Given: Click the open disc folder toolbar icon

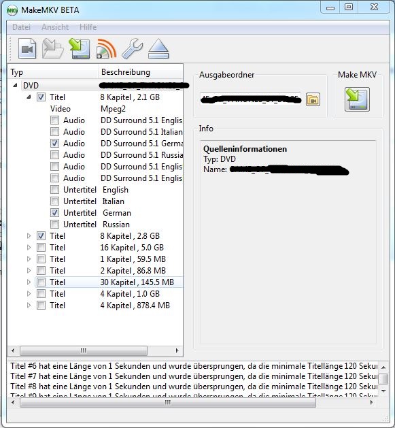Looking at the screenshot, I should click(53, 48).
